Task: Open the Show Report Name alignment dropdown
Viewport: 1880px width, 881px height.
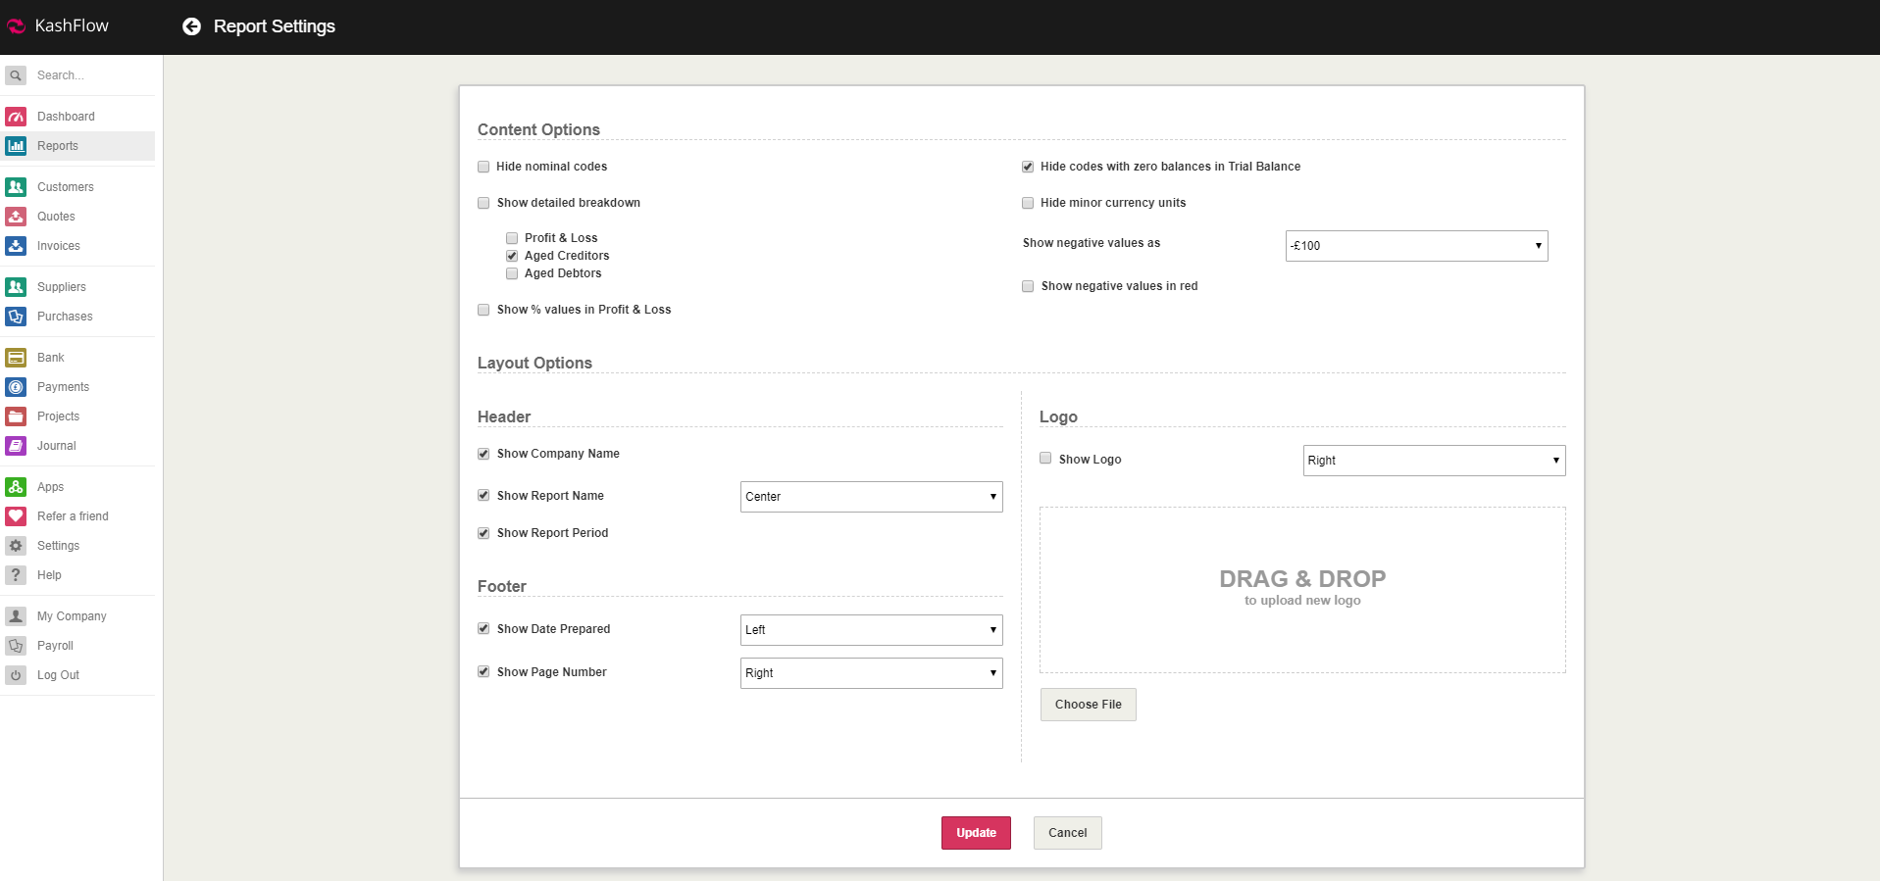Action: tap(871, 497)
